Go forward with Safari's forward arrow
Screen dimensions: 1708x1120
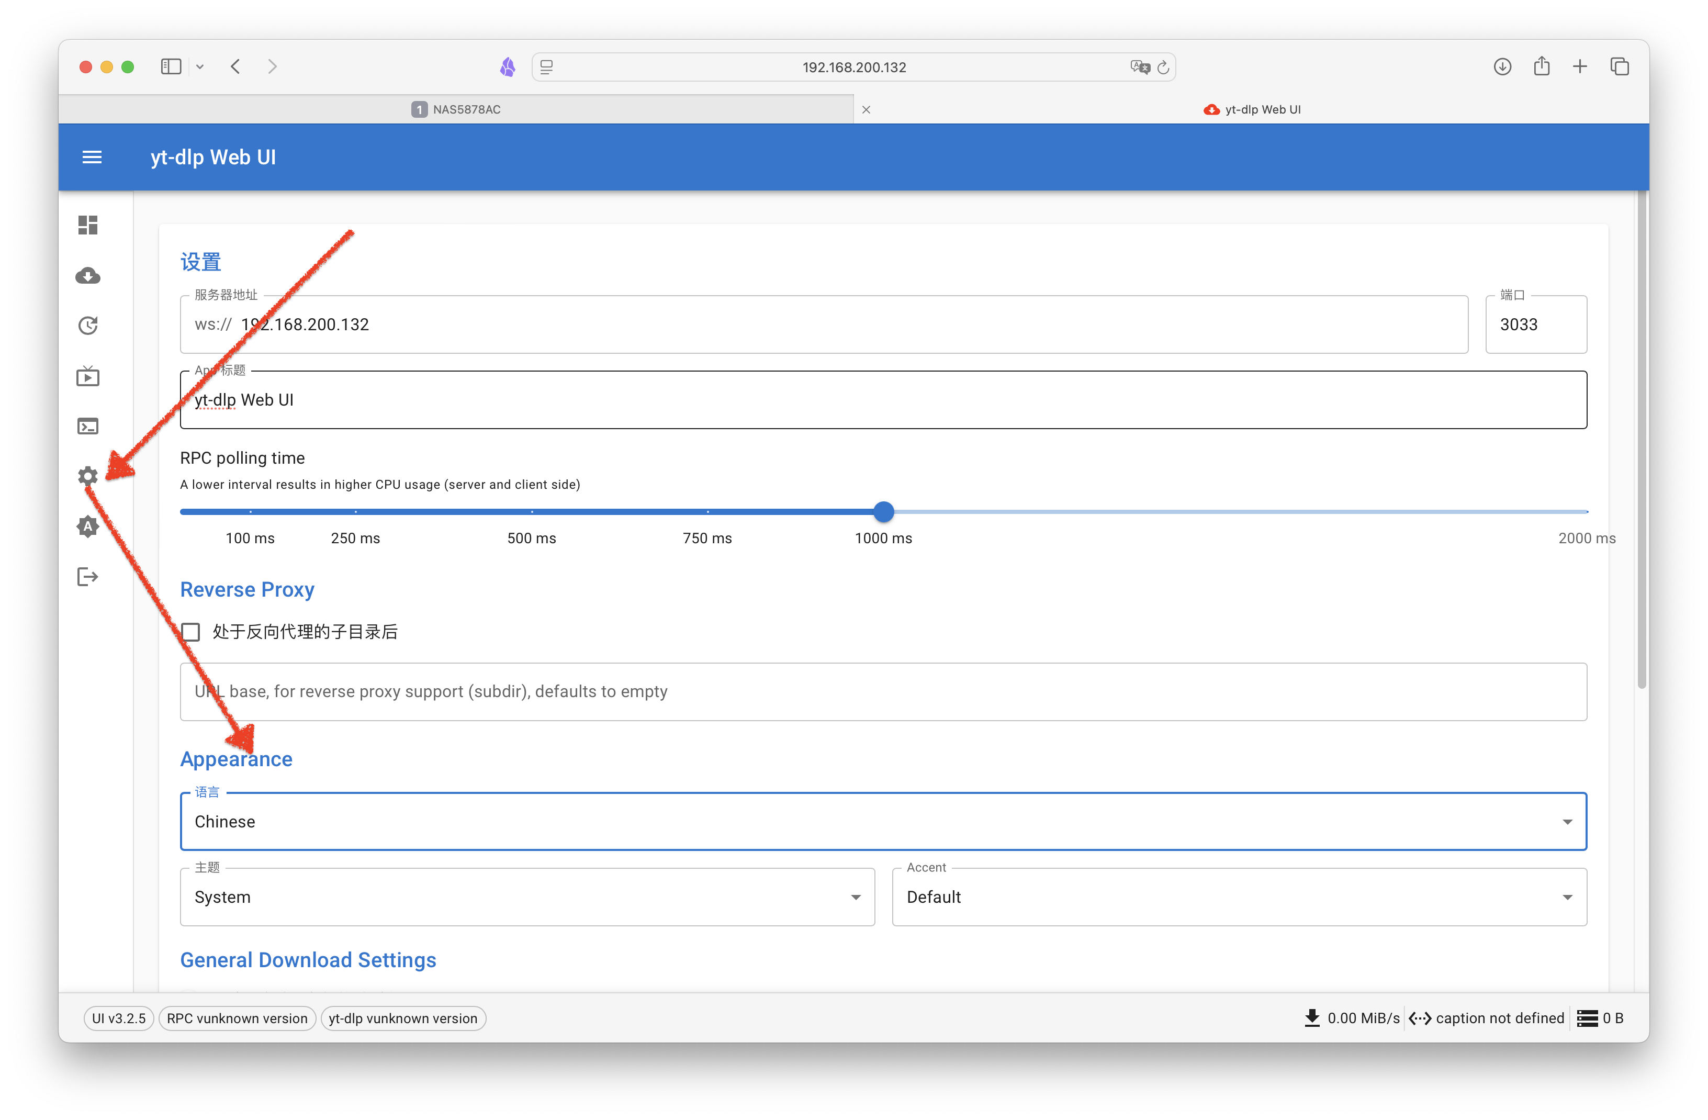pyautogui.click(x=272, y=67)
